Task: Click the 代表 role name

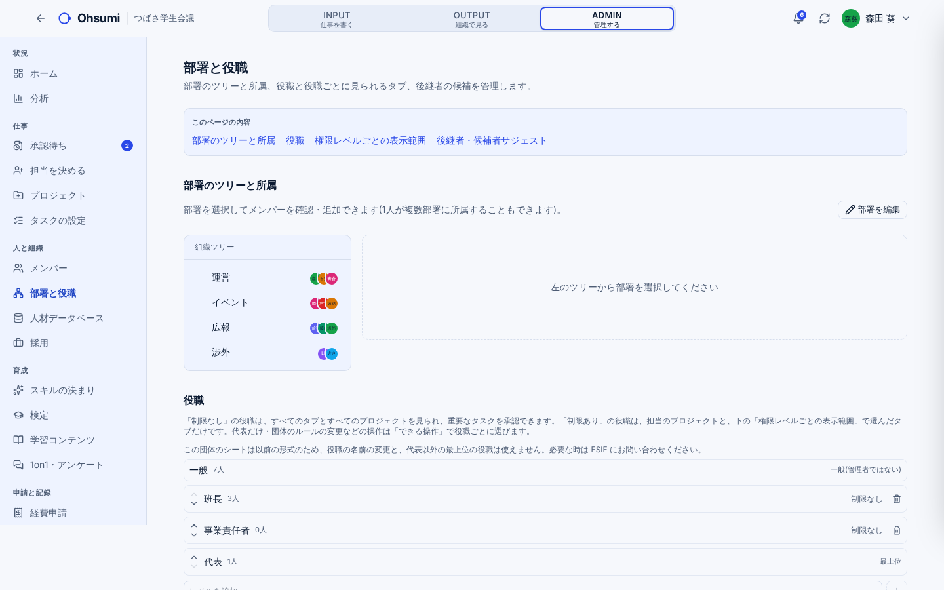Action: coord(213,562)
